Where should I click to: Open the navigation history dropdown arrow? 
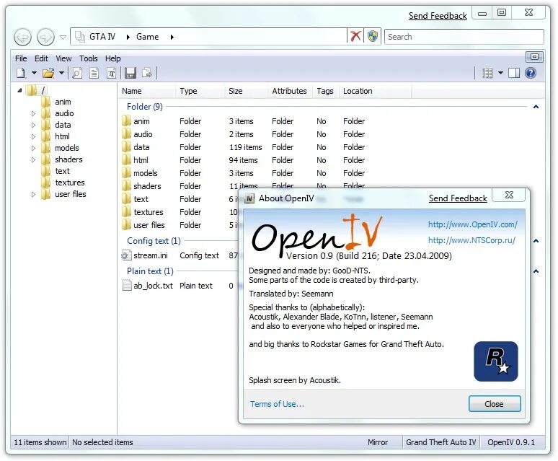[x=63, y=37]
